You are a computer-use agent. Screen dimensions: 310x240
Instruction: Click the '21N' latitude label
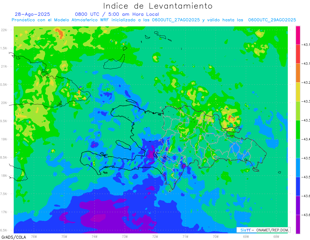pyautogui.click(x=4, y=66)
